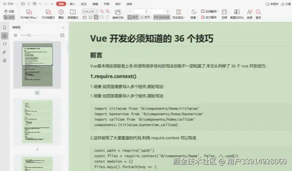Screen dimensions: 292x171
Task: Open the signature sidebar panel
Action: point(5,60)
